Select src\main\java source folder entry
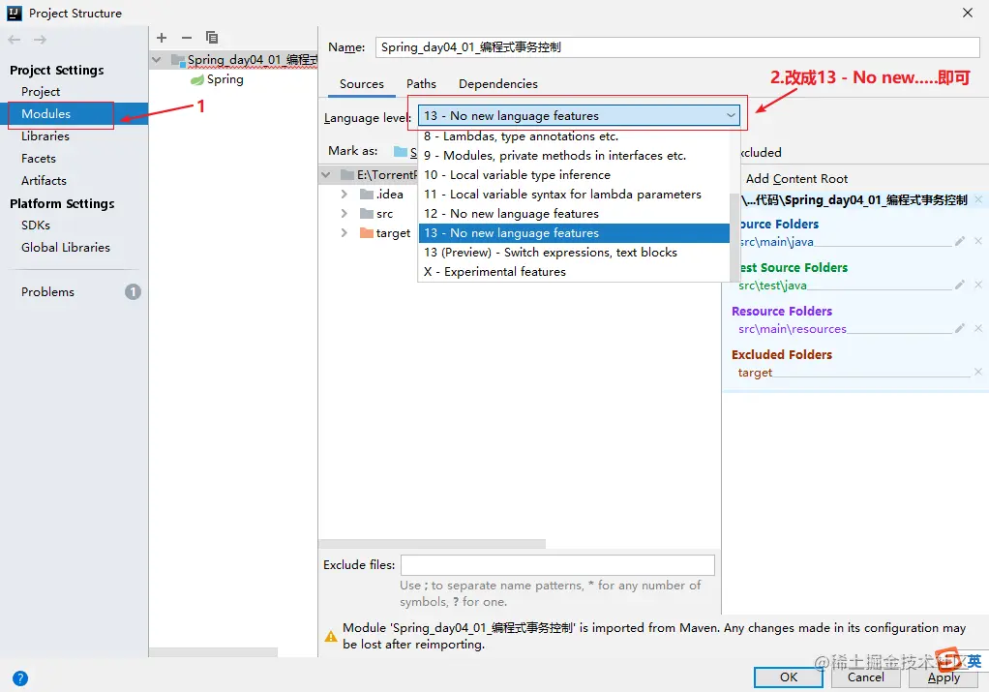Image resolution: width=989 pixels, height=692 pixels. coord(776,242)
